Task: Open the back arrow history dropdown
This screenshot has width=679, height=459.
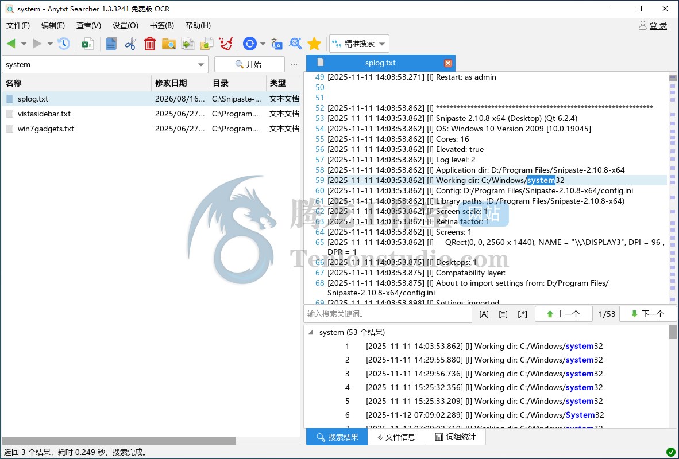Action: click(x=24, y=44)
